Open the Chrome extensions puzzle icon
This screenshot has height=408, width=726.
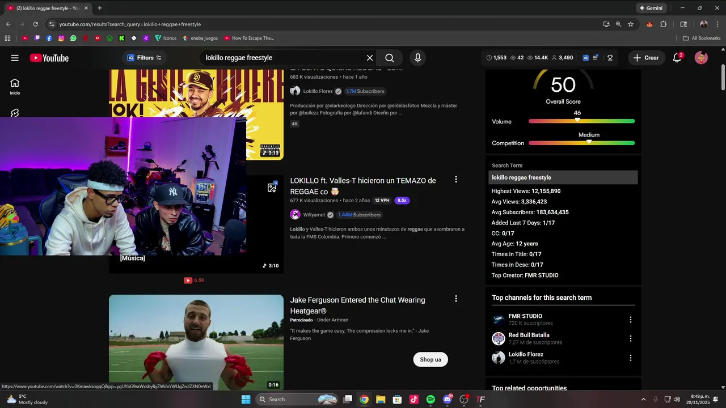click(x=664, y=24)
